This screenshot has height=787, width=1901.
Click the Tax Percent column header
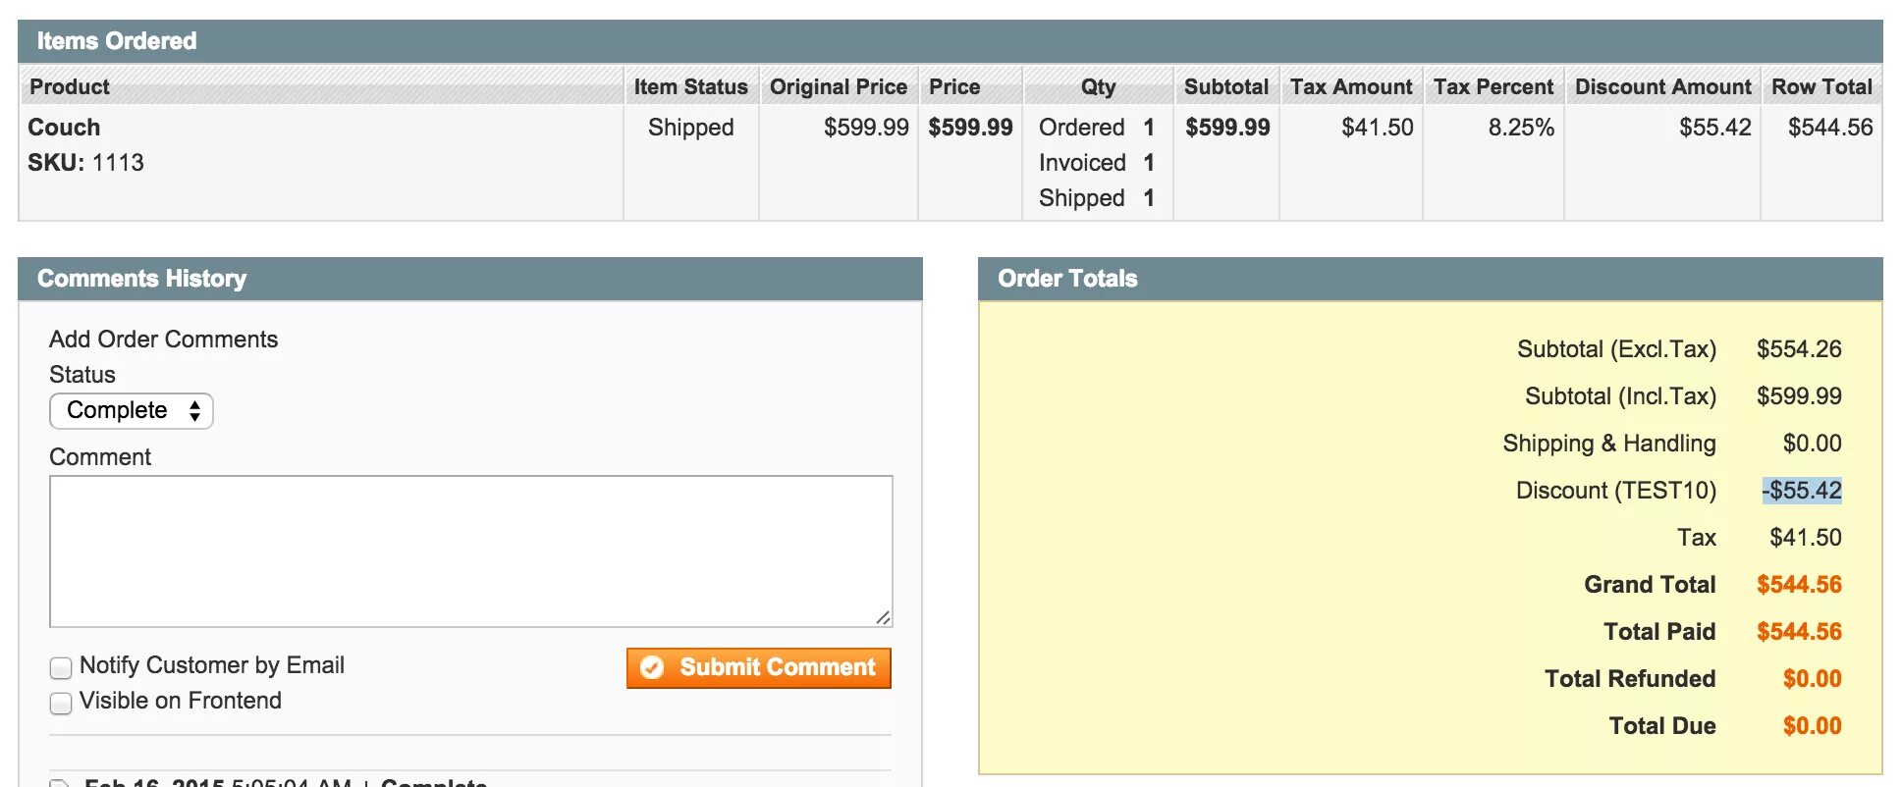click(1494, 86)
